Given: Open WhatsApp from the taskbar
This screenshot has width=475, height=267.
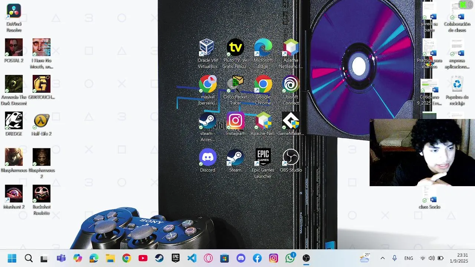Looking at the screenshot, I should click(290, 258).
